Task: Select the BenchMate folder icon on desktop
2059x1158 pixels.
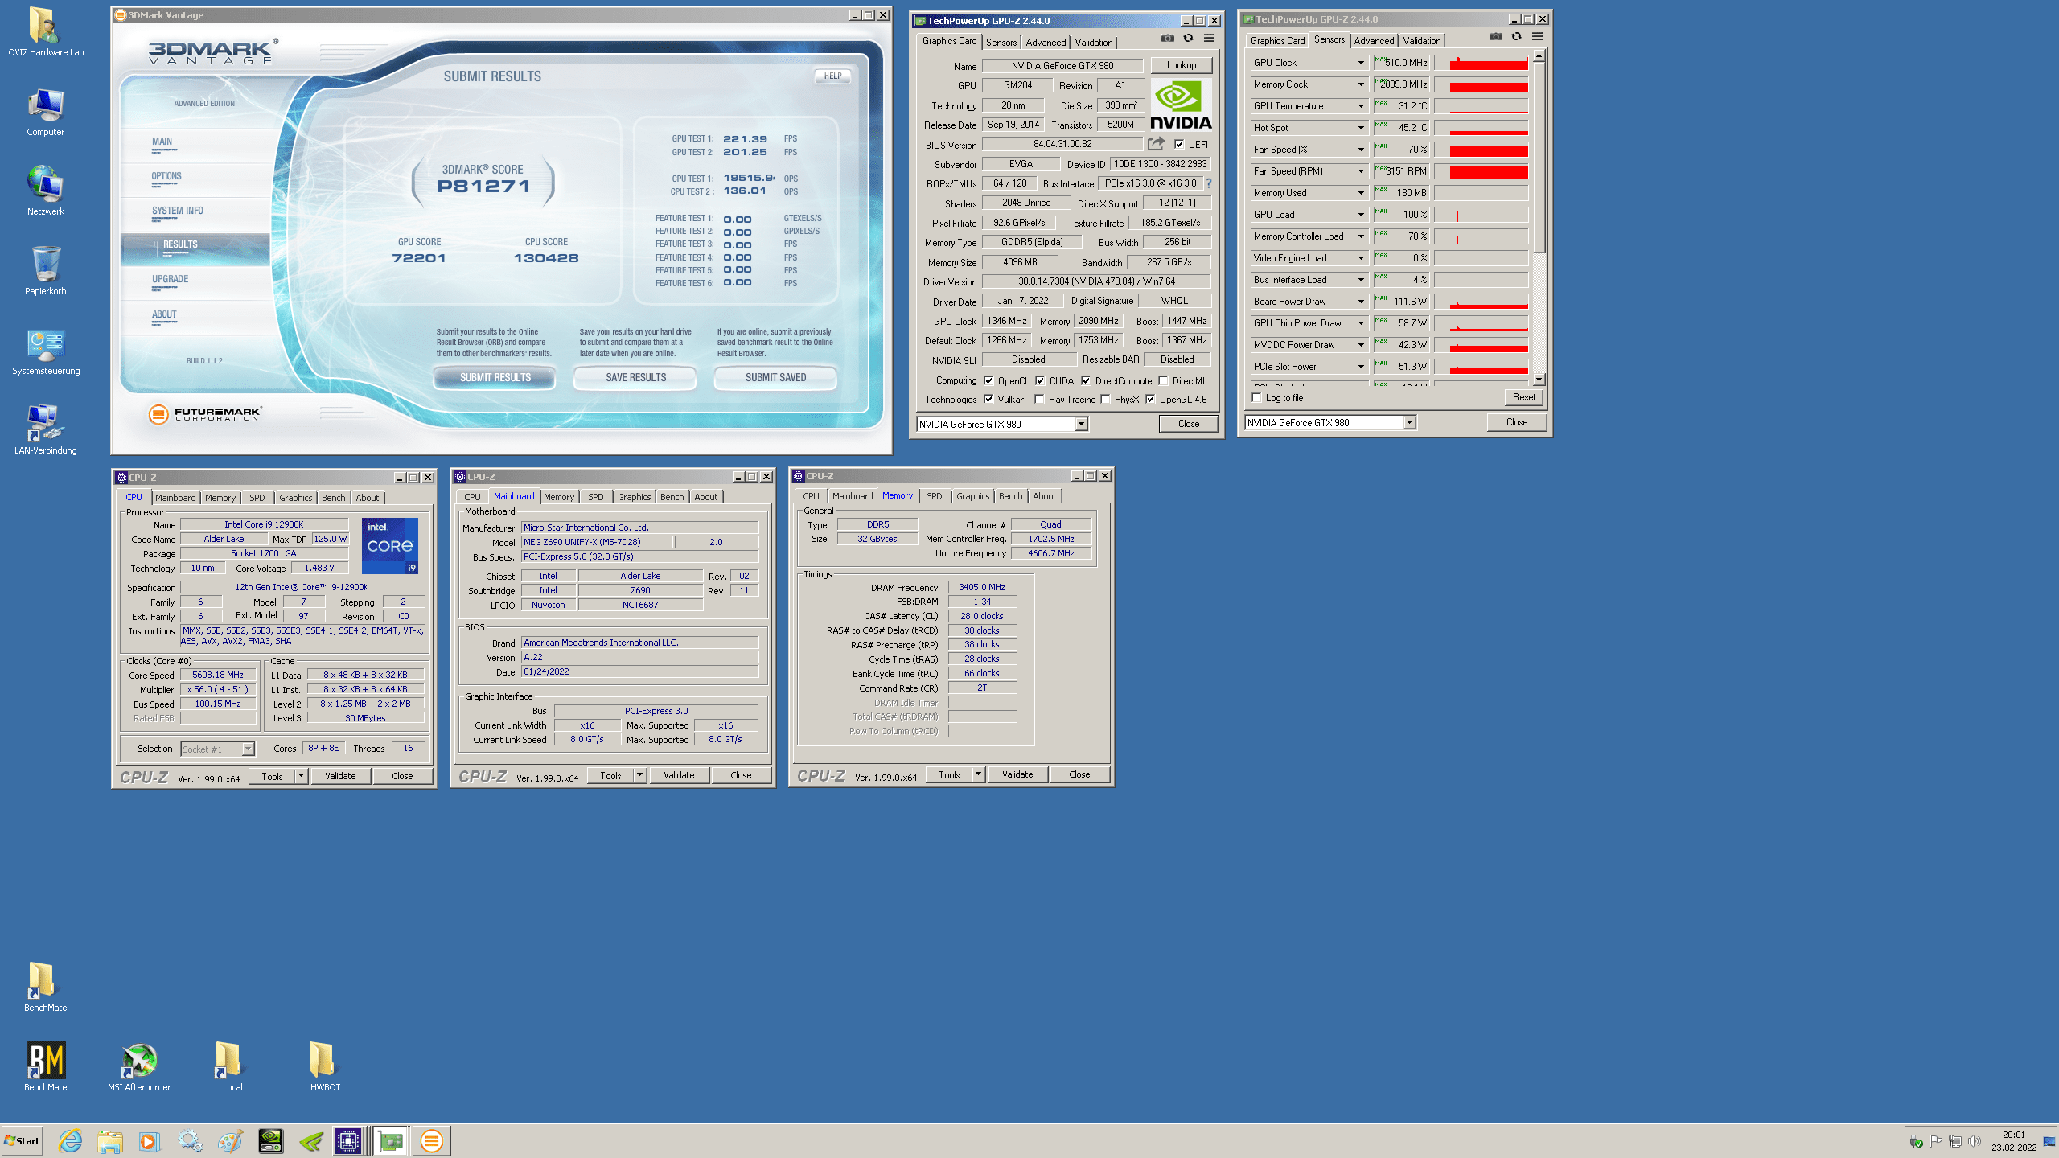Action: [x=46, y=988]
